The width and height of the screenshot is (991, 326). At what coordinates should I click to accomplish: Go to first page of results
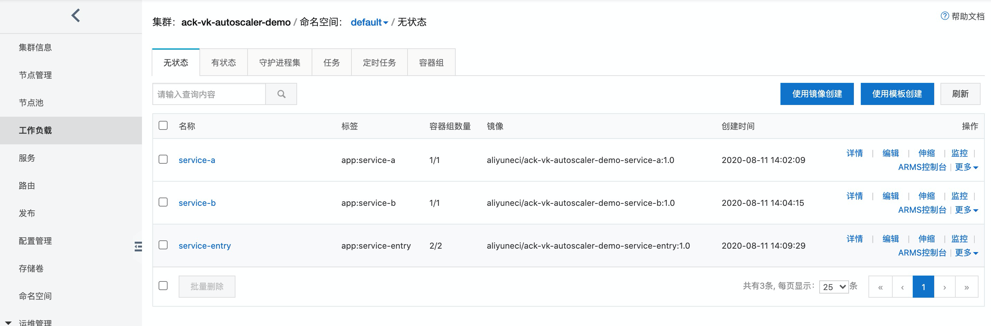pyautogui.click(x=880, y=287)
